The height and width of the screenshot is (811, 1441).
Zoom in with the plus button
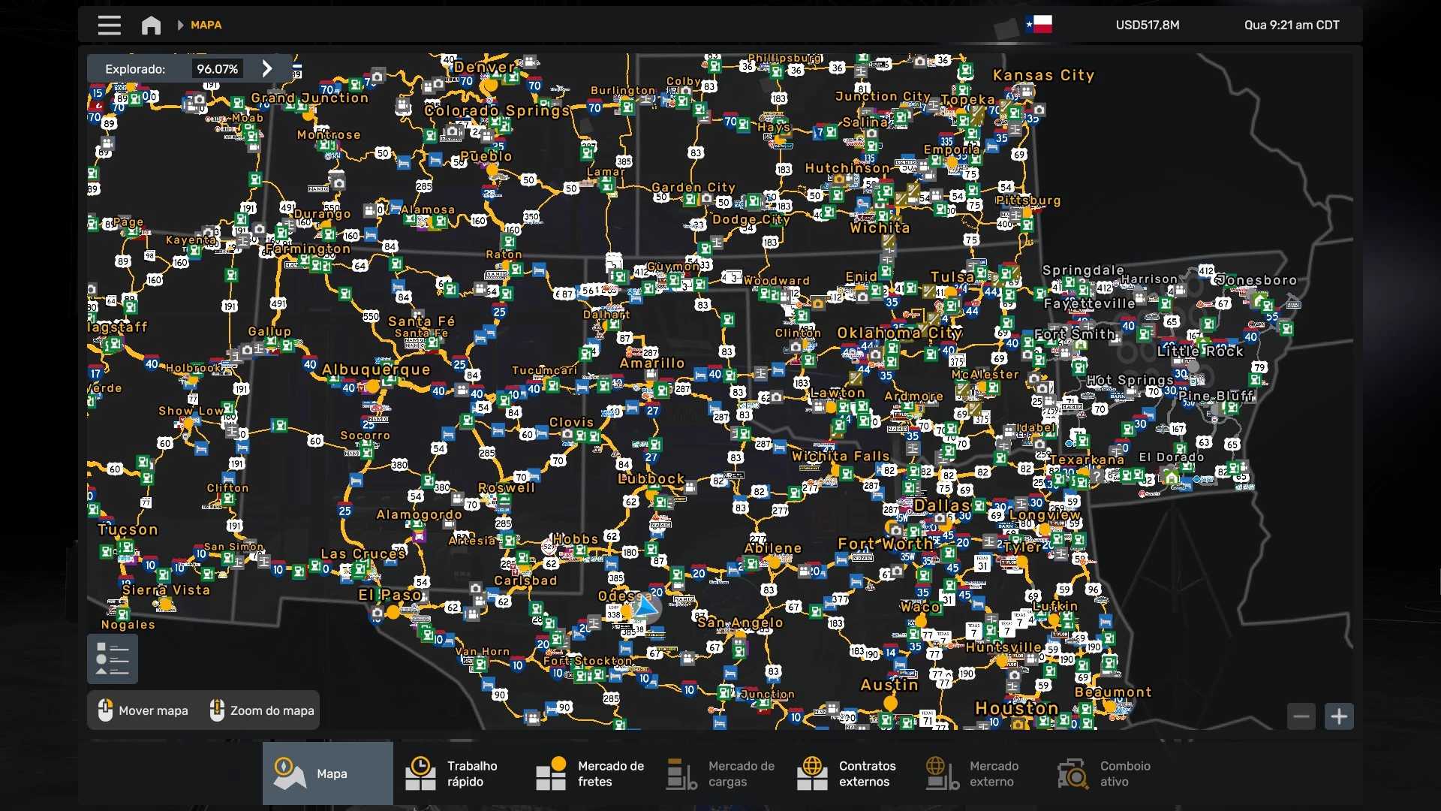tap(1339, 716)
